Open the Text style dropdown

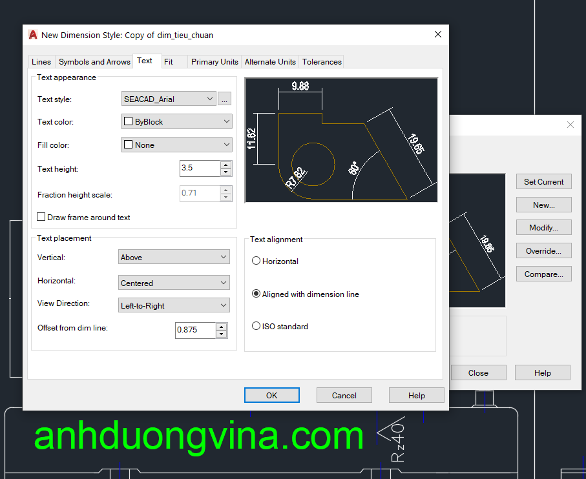click(x=169, y=99)
